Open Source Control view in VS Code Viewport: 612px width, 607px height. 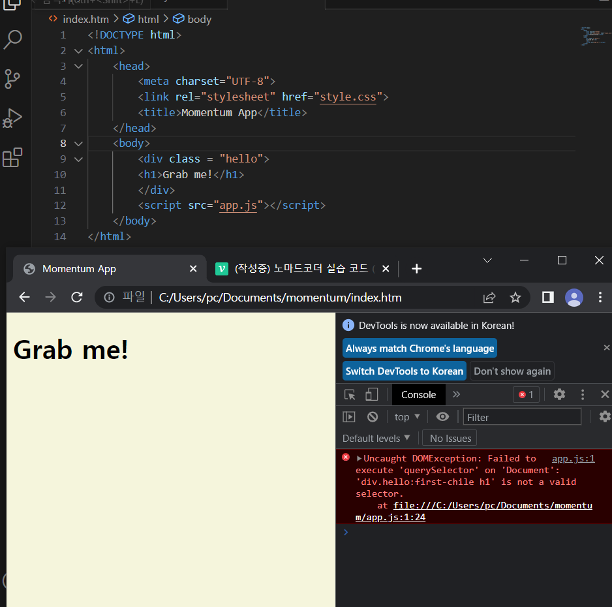(12, 79)
